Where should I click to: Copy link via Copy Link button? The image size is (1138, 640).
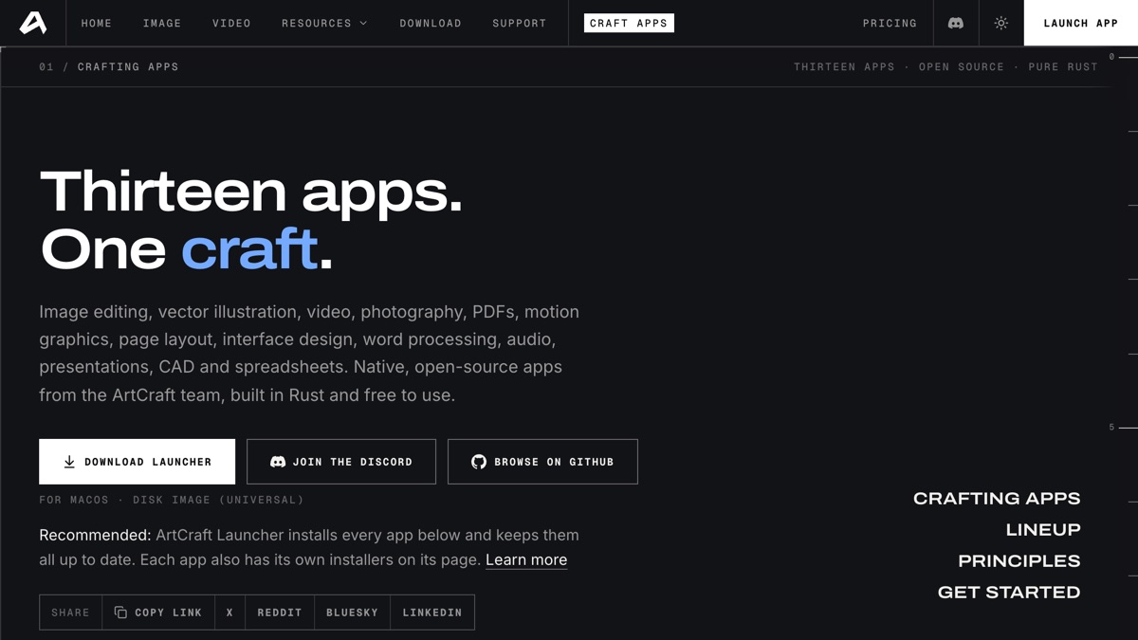[x=158, y=613]
